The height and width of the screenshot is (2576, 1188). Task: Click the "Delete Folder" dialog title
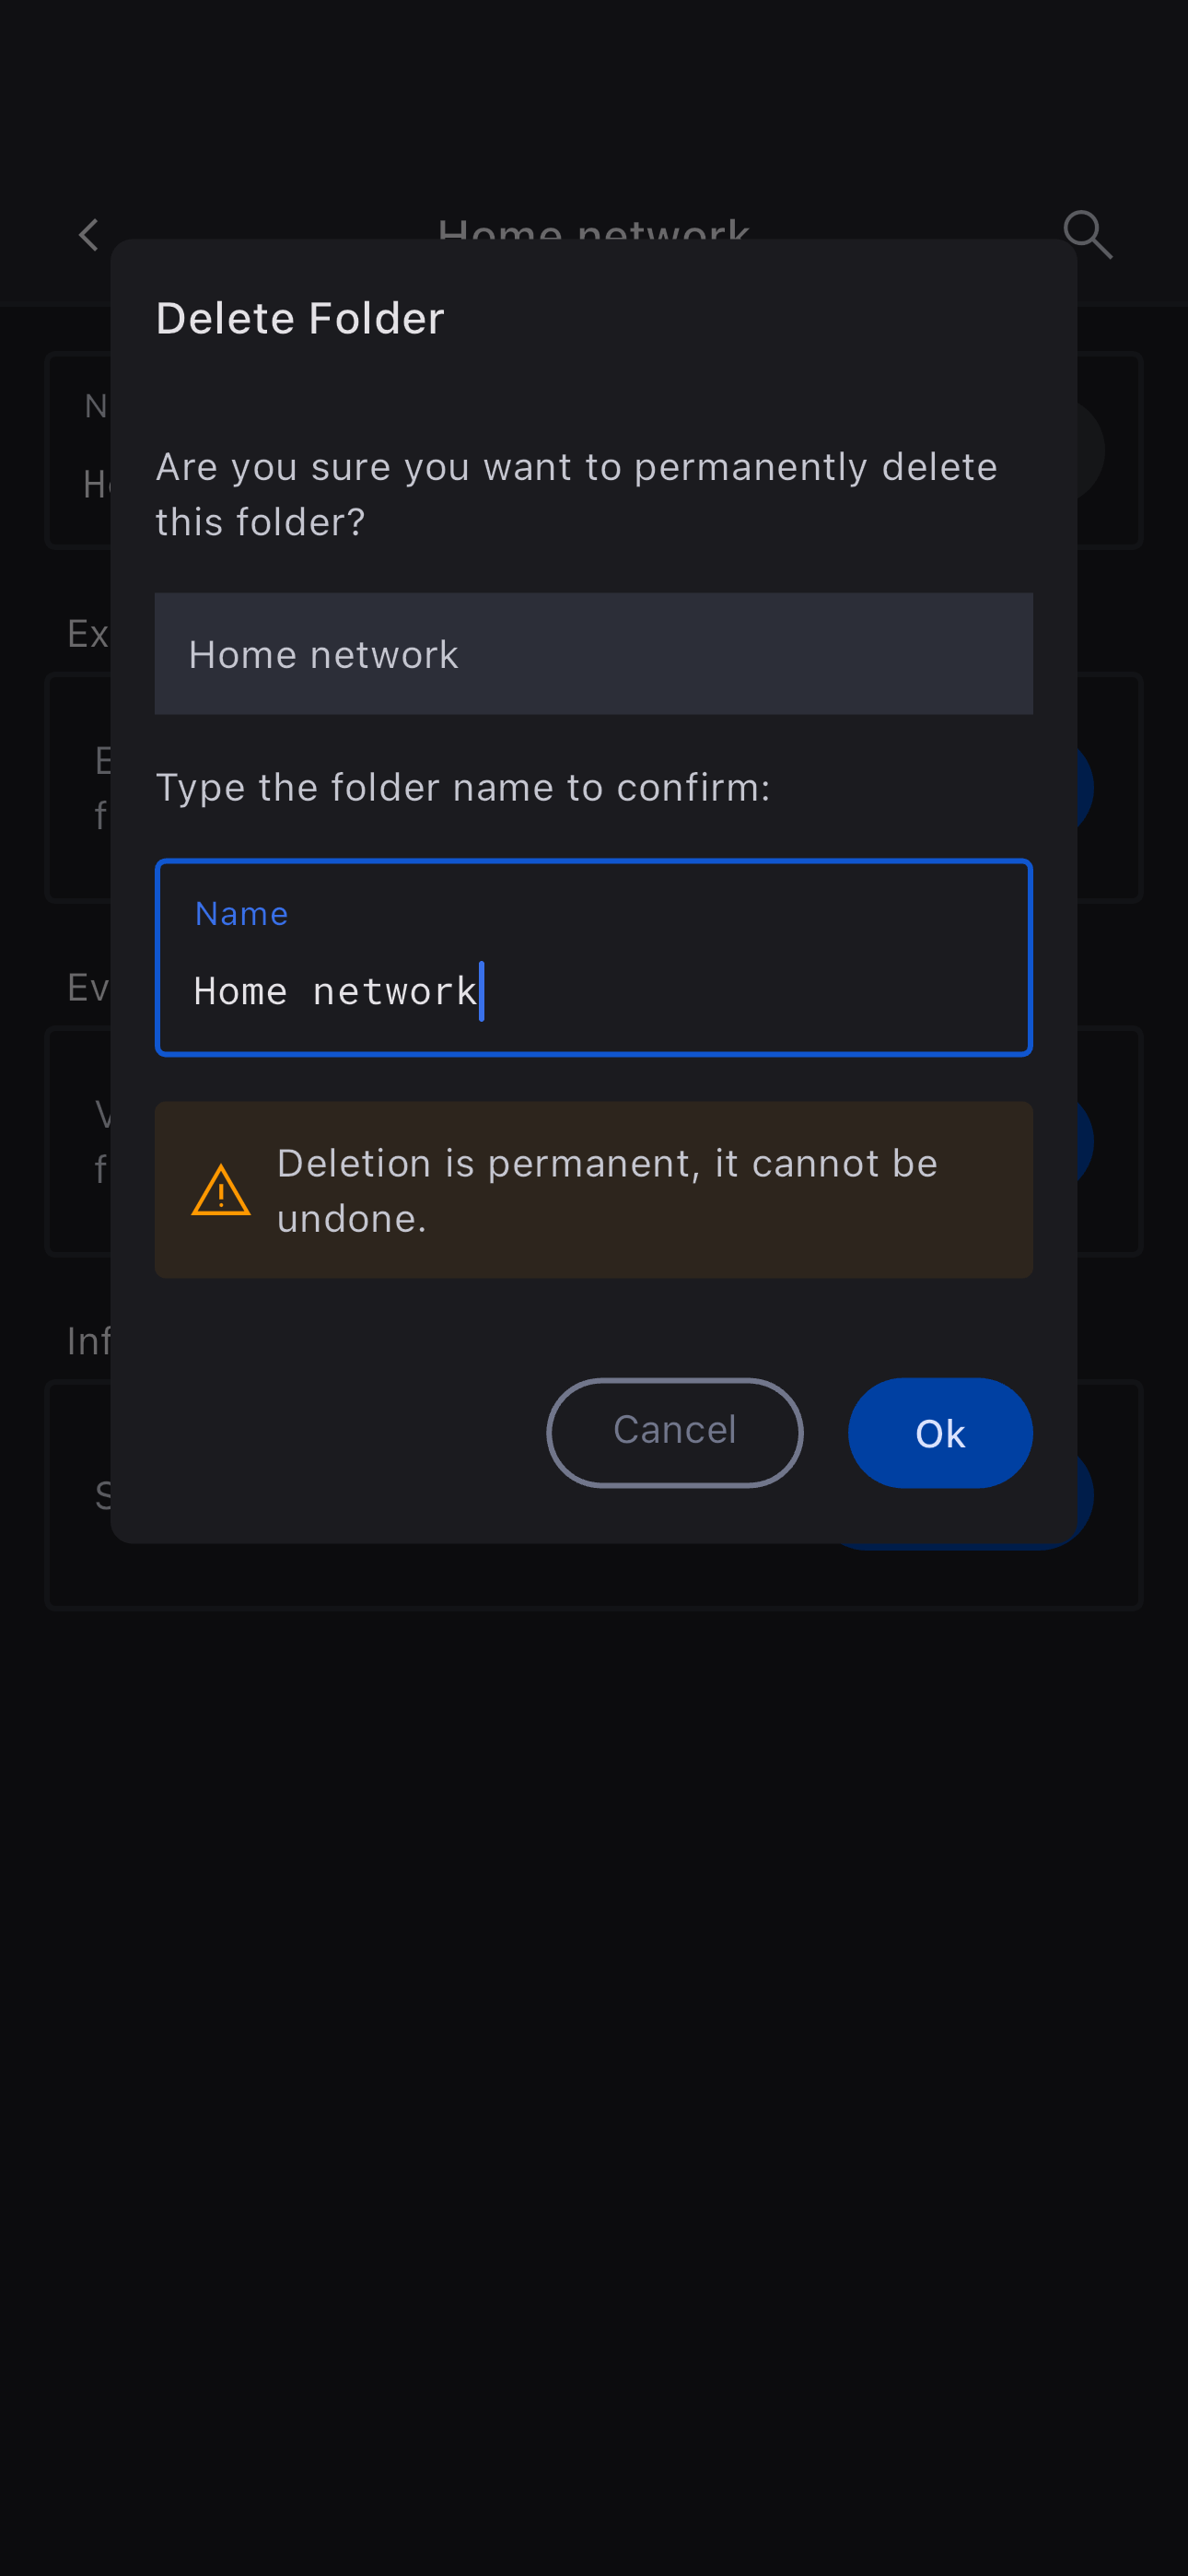[x=300, y=319]
